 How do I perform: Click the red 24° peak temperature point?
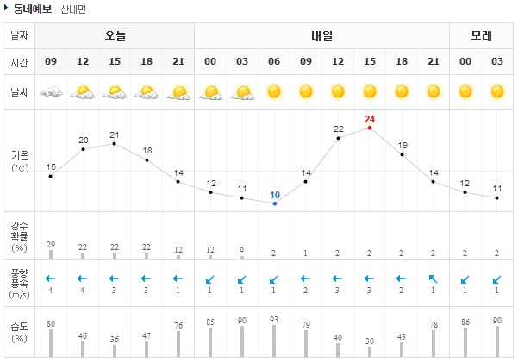tap(370, 128)
